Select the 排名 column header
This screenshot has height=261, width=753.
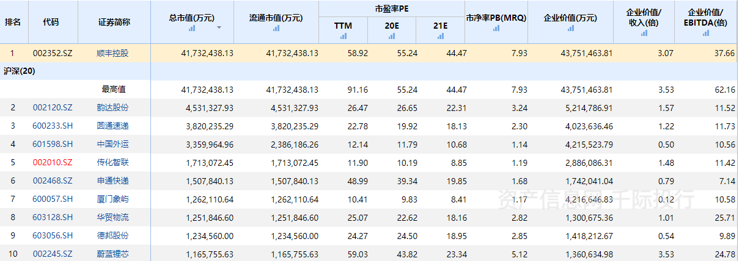coord(13,22)
